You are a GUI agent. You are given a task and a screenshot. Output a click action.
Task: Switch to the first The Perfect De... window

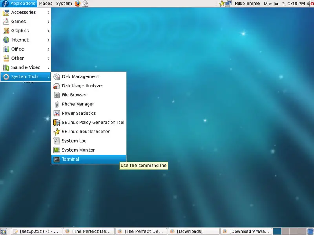coord(89,231)
